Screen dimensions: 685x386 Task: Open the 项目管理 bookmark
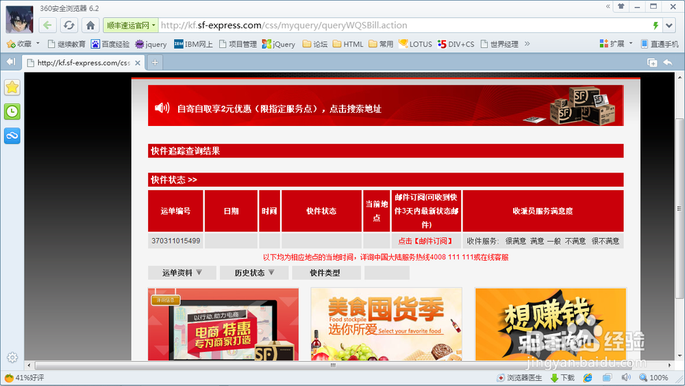[x=238, y=44]
